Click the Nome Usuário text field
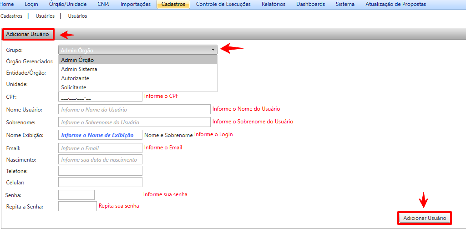This screenshot has width=466, height=229. (x=134, y=109)
